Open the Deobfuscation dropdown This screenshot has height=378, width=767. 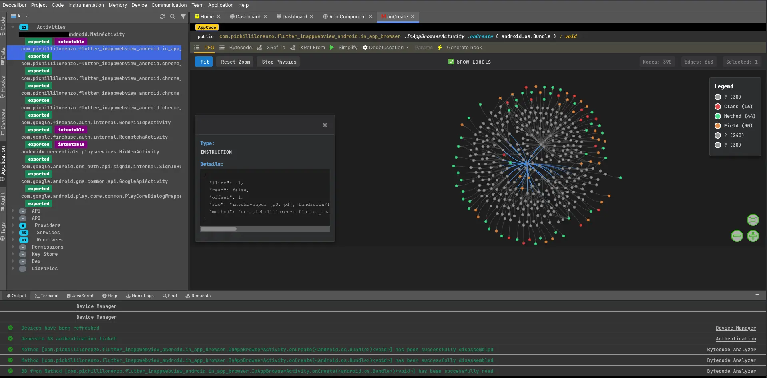(386, 47)
